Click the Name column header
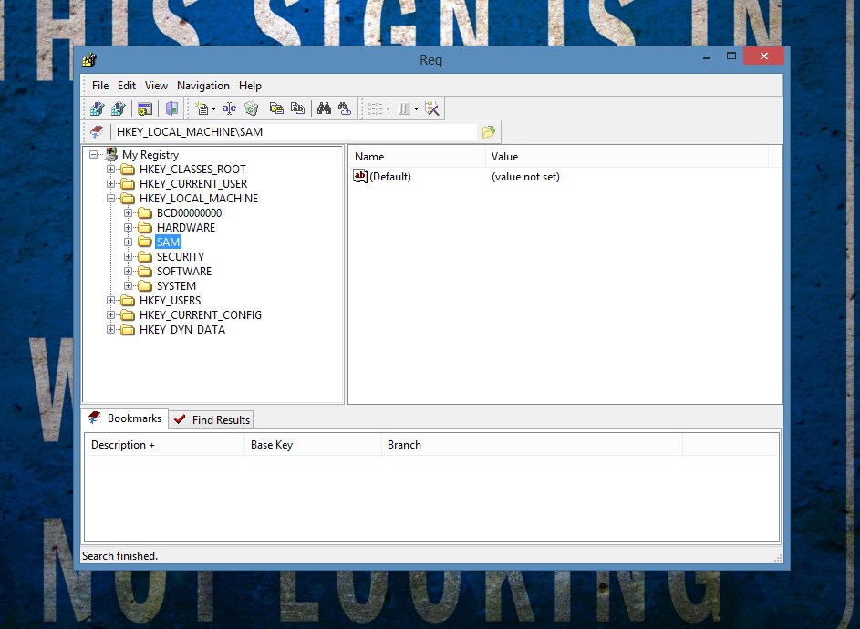The width and height of the screenshot is (860, 629). pos(417,156)
